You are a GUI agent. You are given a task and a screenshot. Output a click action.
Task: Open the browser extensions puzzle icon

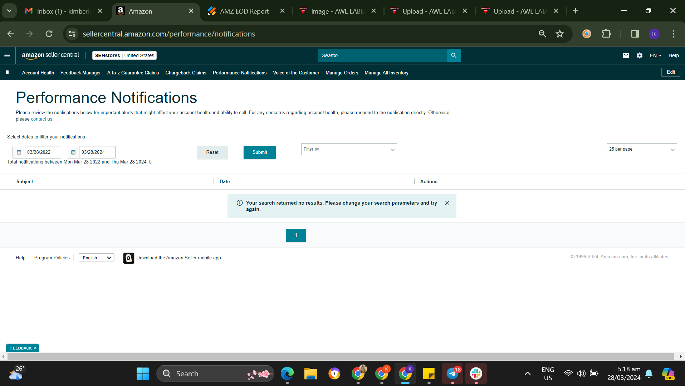(x=606, y=34)
